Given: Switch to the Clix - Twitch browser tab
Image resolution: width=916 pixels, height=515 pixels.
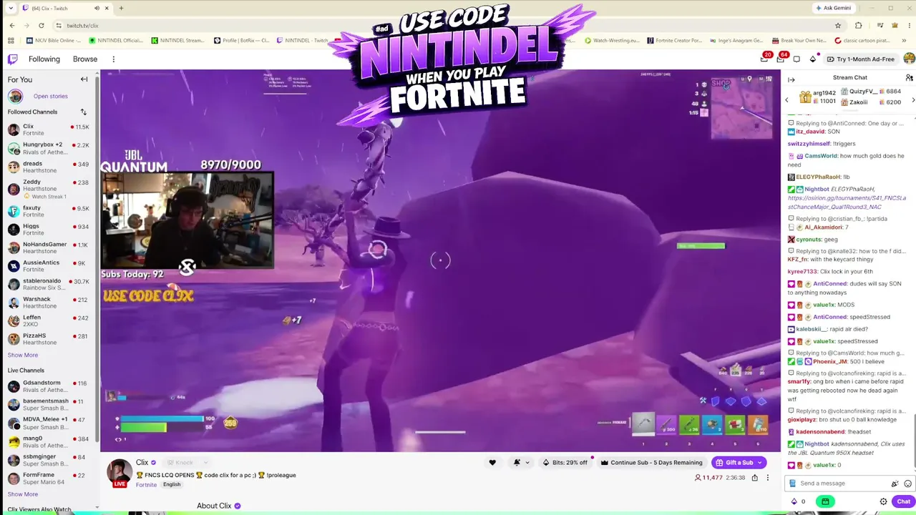Looking at the screenshot, I should (x=64, y=8).
